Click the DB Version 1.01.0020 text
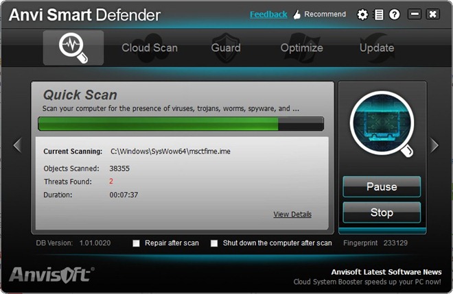The width and height of the screenshot is (453, 294). tap(73, 243)
